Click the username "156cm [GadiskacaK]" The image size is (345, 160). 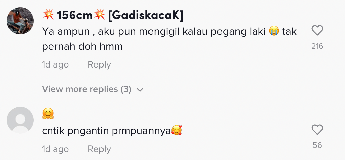pos(113,15)
